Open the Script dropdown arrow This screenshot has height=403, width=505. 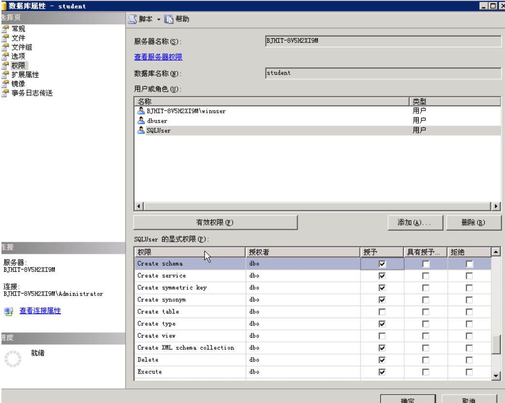[x=158, y=19]
